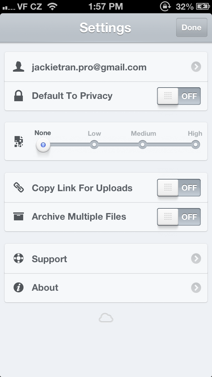Click the chain link icon

(x=19, y=188)
